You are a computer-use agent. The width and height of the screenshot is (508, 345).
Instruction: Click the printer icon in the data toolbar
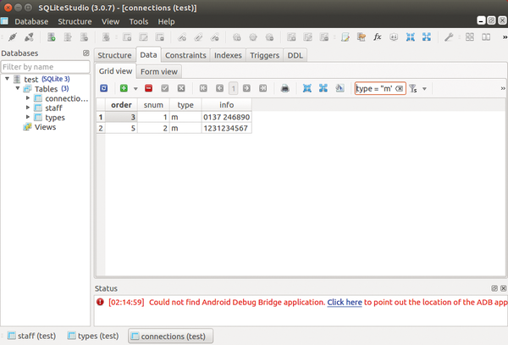(x=285, y=88)
